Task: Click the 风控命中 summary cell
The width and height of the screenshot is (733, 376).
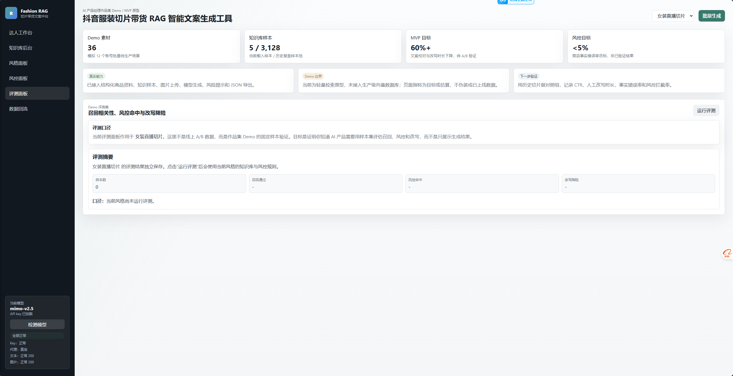Action: (482, 183)
